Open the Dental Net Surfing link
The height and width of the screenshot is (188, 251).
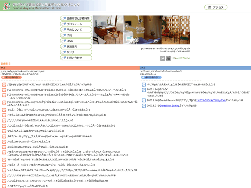pos(170,106)
